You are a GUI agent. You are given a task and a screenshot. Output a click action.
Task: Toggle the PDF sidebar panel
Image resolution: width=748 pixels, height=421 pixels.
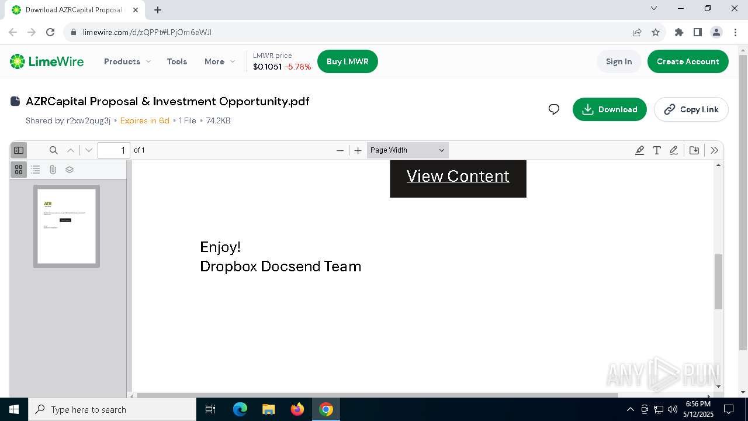pyautogui.click(x=19, y=150)
